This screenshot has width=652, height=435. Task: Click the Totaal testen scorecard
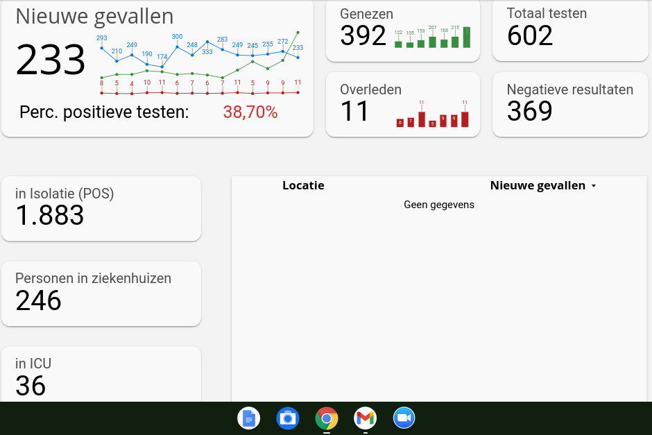(570, 29)
